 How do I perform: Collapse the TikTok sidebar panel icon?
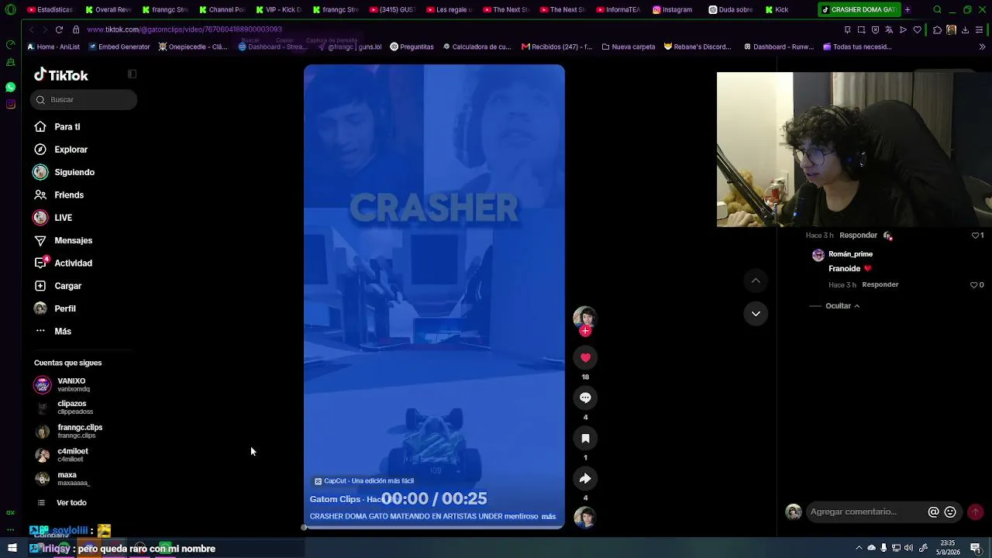pos(132,74)
